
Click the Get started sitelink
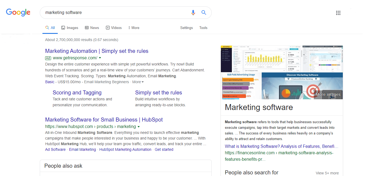coord(164,149)
